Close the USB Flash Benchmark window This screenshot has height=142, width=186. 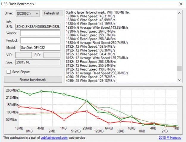click(x=180, y=4)
